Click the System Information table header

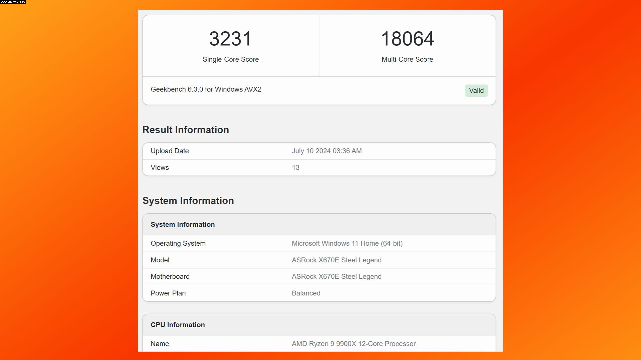[183, 225]
